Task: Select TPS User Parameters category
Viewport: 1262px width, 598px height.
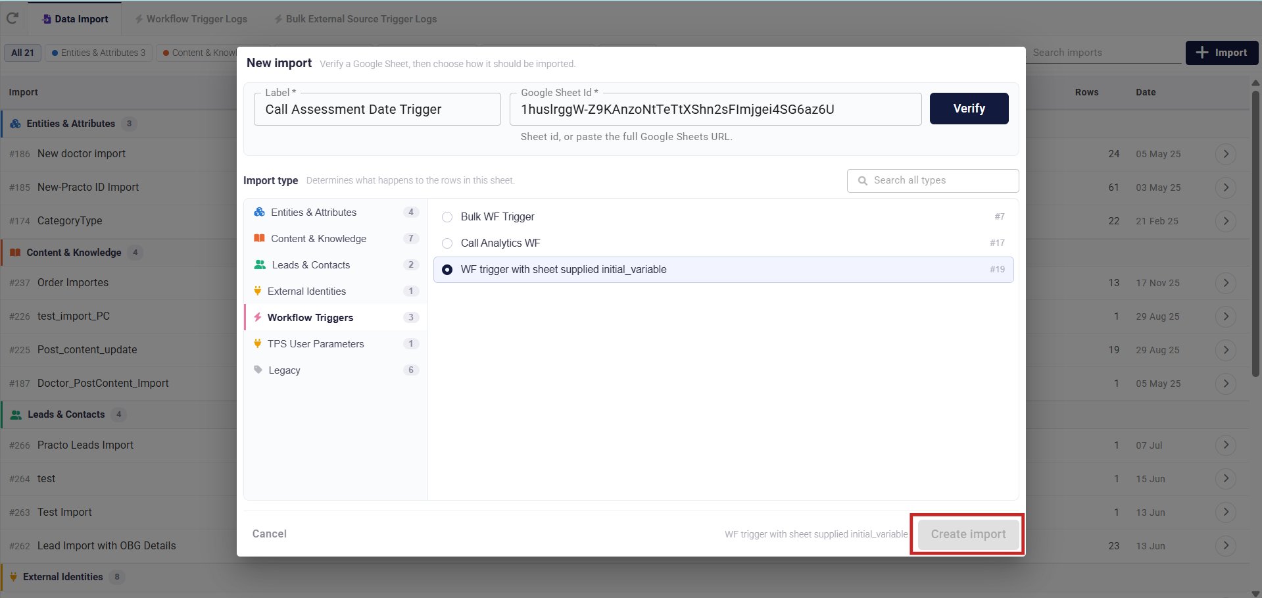Action: coord(335,343)
